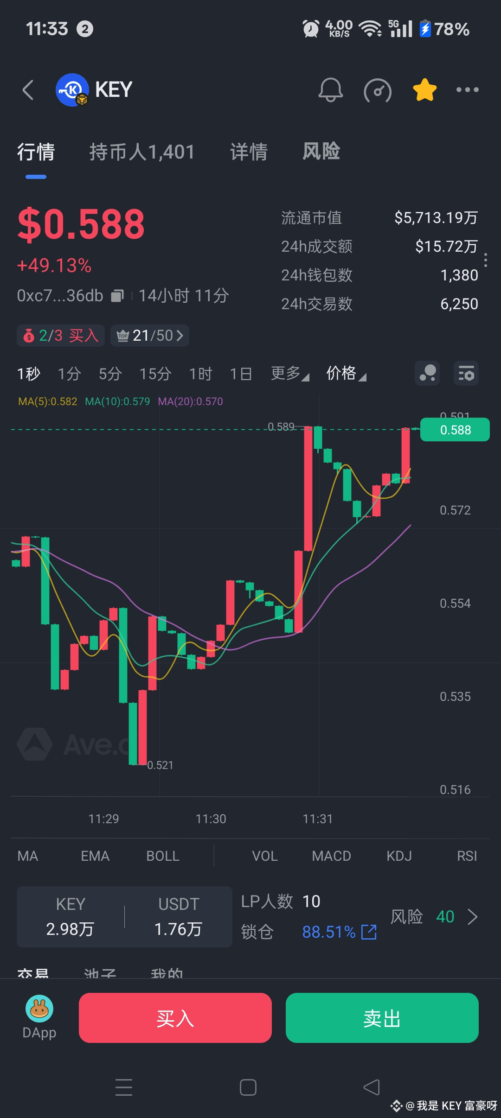Open price alert bell icon
501x1118 pixels.
(331, 90)
